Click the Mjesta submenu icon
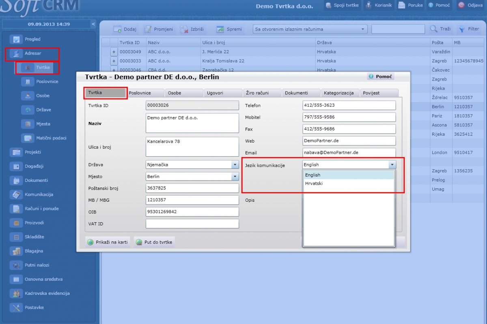The image size is (487, 324). 28,124
